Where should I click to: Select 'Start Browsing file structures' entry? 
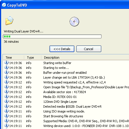[63, 116]
